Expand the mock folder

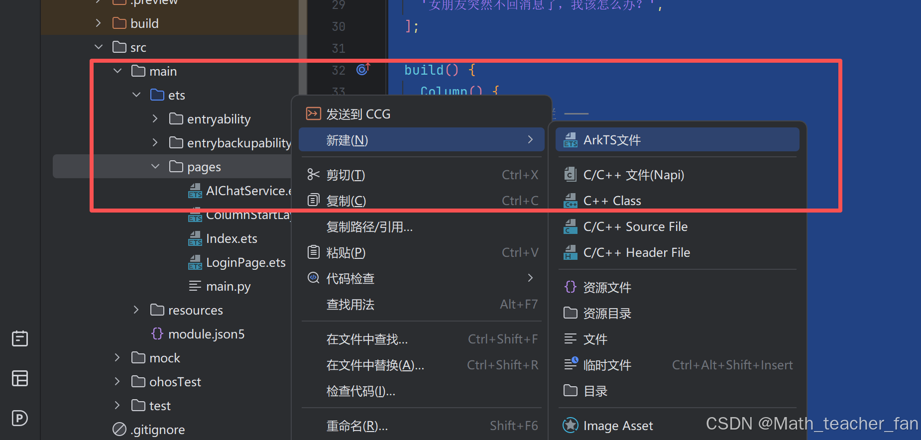[117, 357]
